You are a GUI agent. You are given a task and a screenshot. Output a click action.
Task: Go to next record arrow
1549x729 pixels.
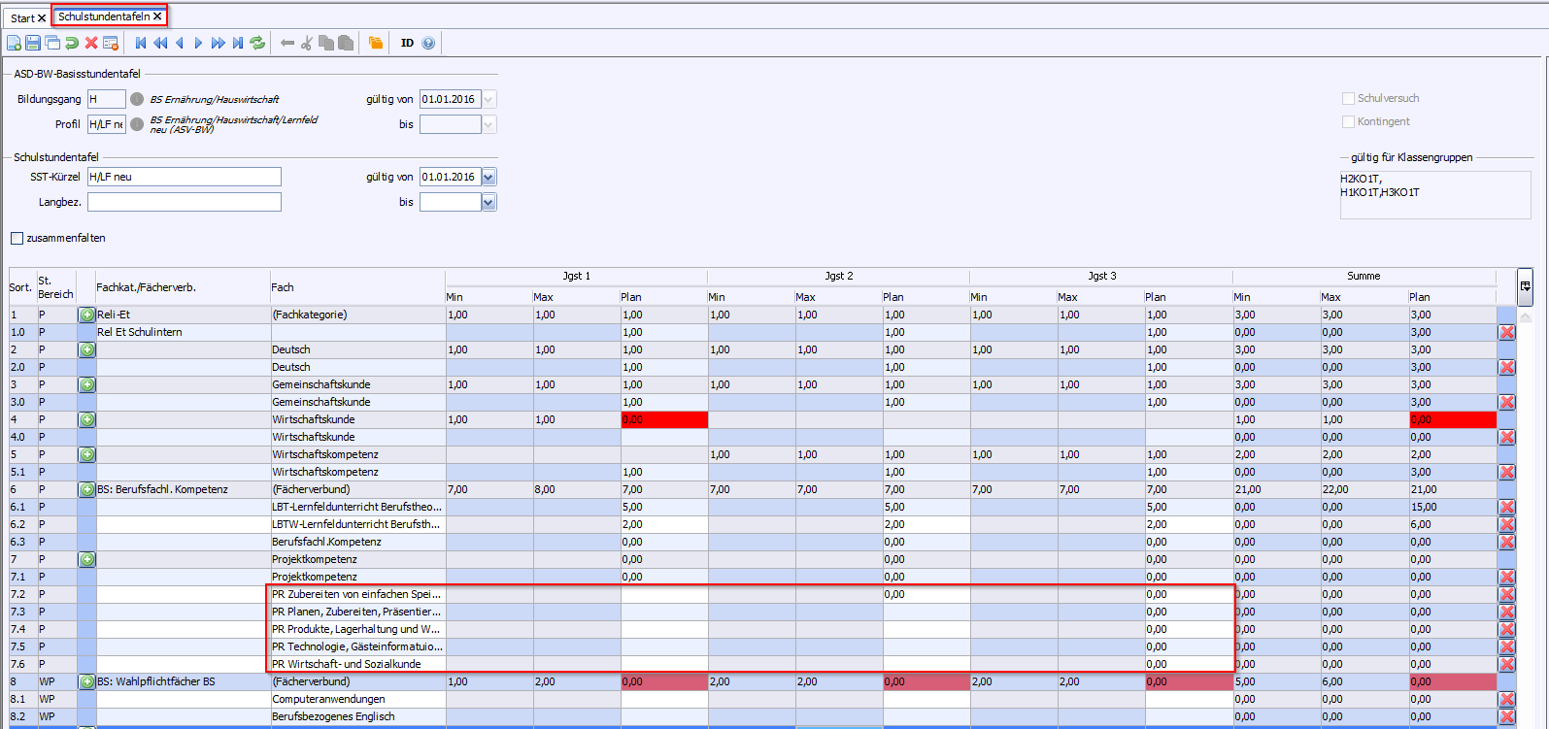pos(198,43)
